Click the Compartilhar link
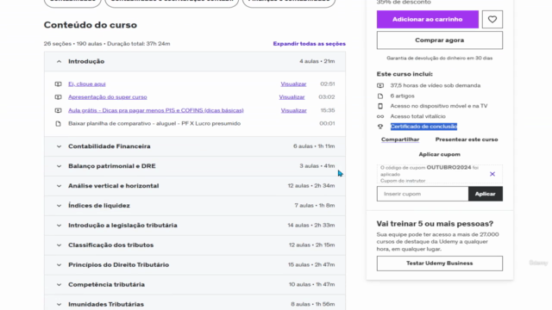Screen dimensions: 552x310 coord(400,139)
